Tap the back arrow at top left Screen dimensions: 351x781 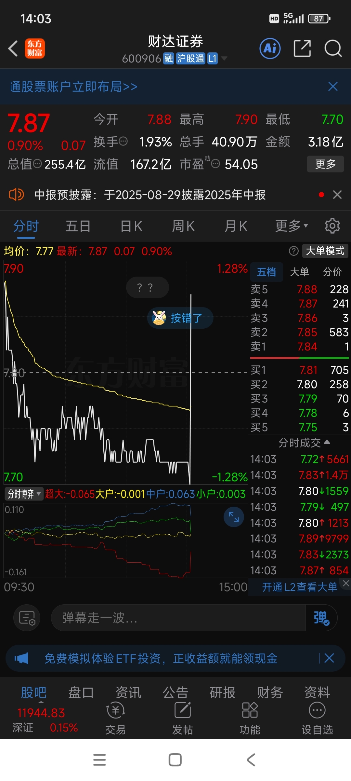(13, 48)
